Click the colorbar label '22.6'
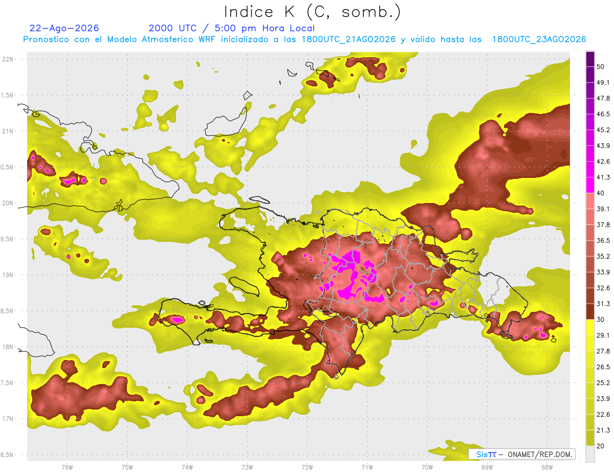This screenshot has height=474, width=614. pyautogui.click(x=603, y=415)
